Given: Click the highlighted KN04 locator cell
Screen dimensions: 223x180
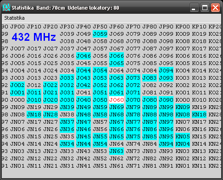Looking at the screenshot, I should (183, 144).
